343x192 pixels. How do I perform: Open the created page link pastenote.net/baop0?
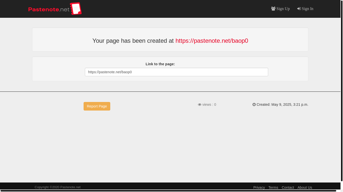212,41
